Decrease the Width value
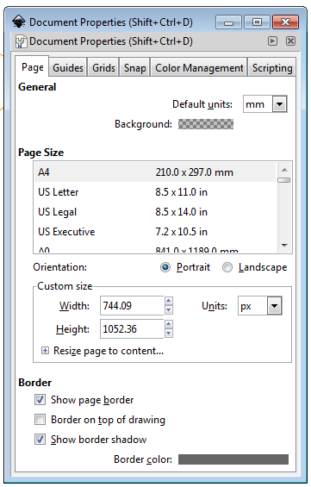Screen dimensions: 311x487 (x=169, y=310)
